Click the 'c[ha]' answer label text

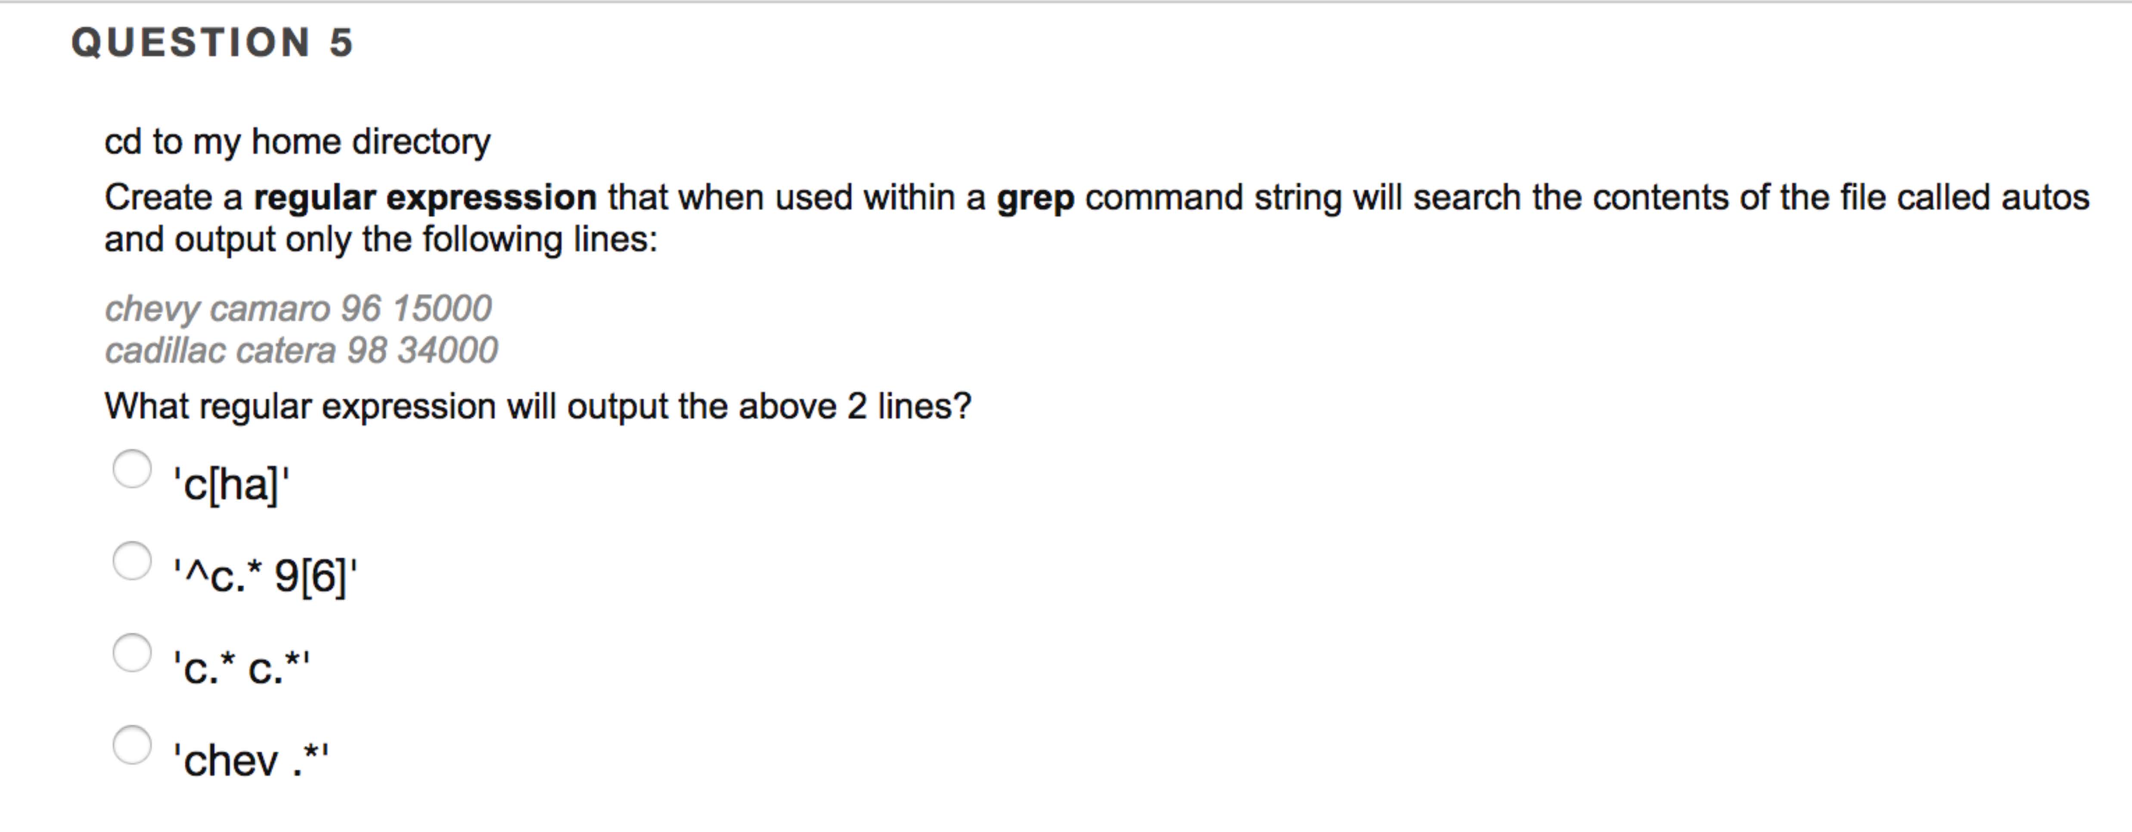point(231,484)
